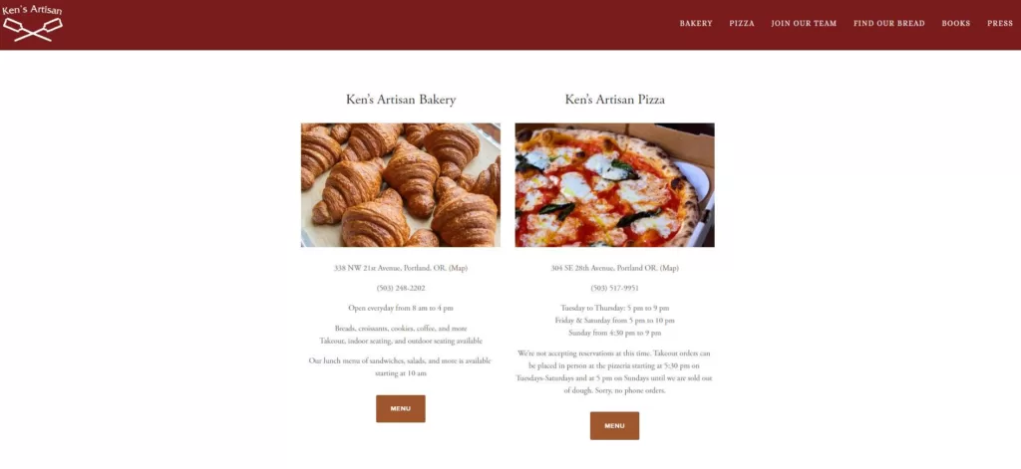This screenshot has height=469, width=1021.
Task: Go to the Pizza navigation item
Action: (742, 23)
